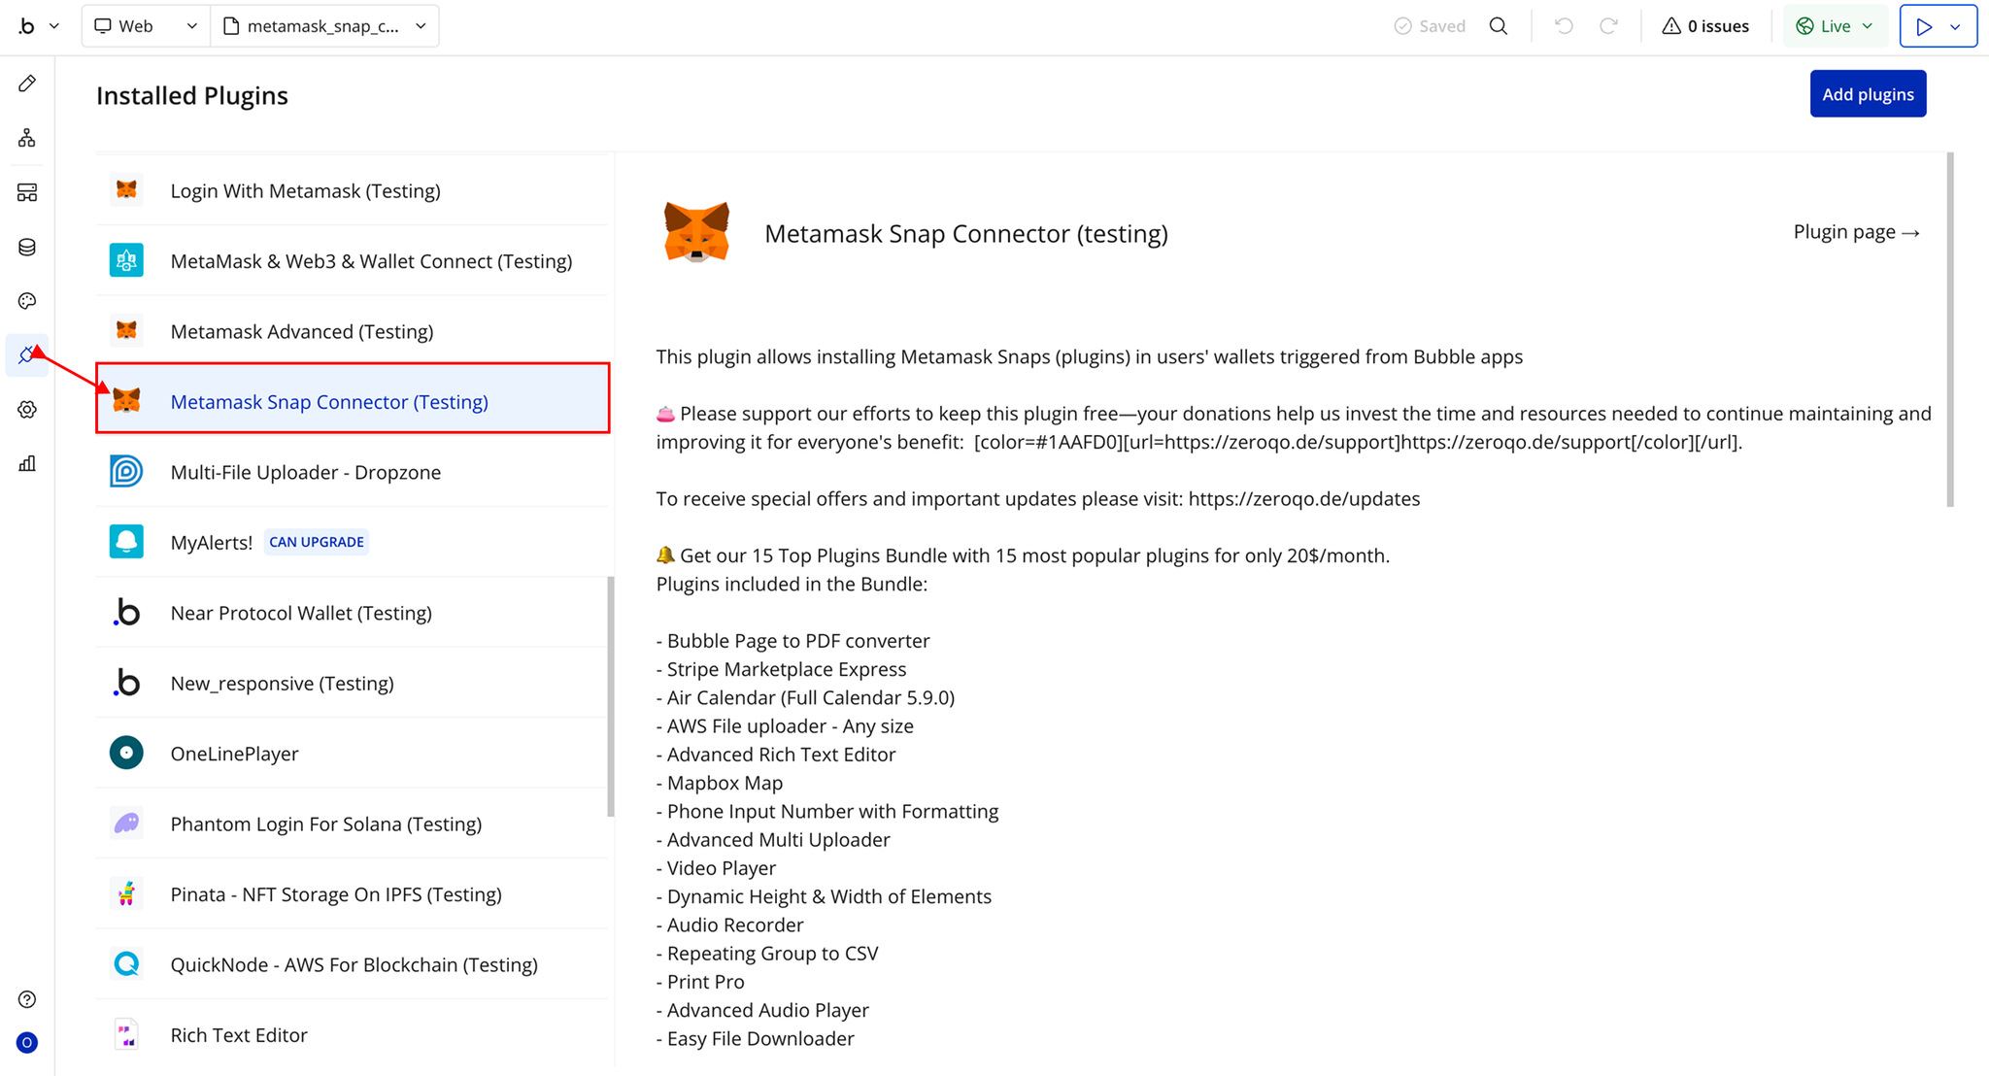Click the 0 issues indicator
Screen dimensions: 1989x1076
(x=1705, y=26)
